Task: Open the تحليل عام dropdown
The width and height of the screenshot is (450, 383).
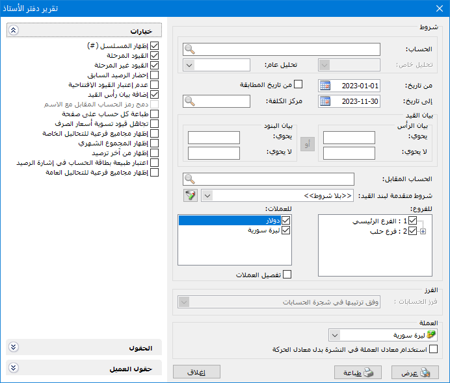Action: 189,65
